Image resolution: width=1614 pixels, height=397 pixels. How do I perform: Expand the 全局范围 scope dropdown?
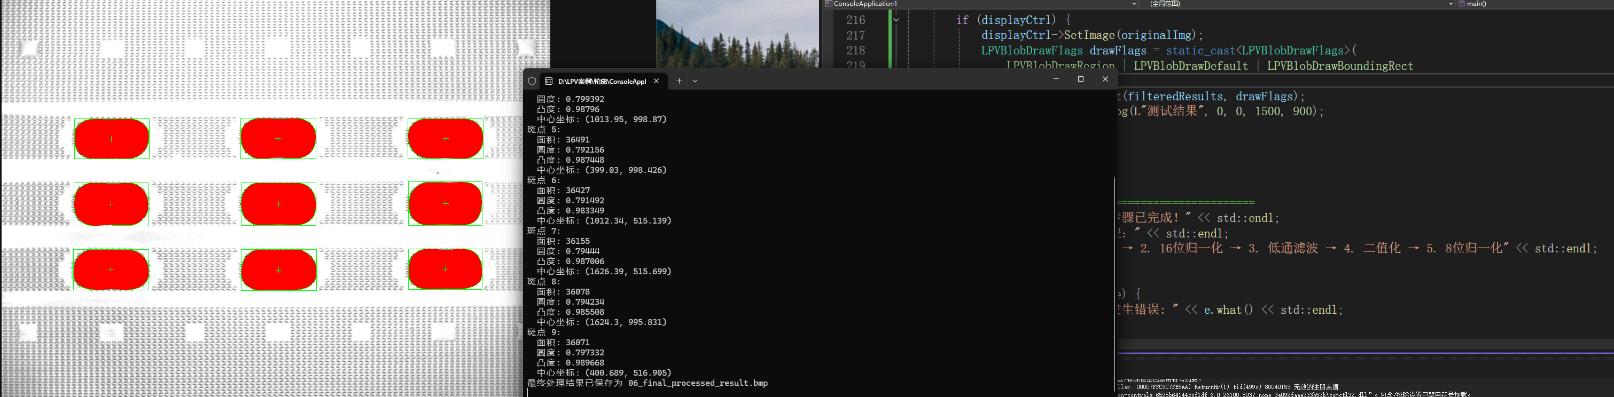[x=1451, y=4]
